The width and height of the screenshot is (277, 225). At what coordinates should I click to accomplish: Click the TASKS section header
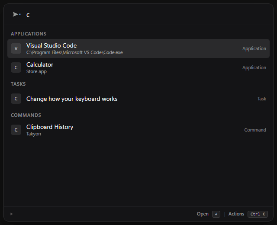[x=18, y=84]
